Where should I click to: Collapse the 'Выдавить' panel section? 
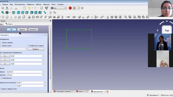pyautogui.click(x=46, y=35)
